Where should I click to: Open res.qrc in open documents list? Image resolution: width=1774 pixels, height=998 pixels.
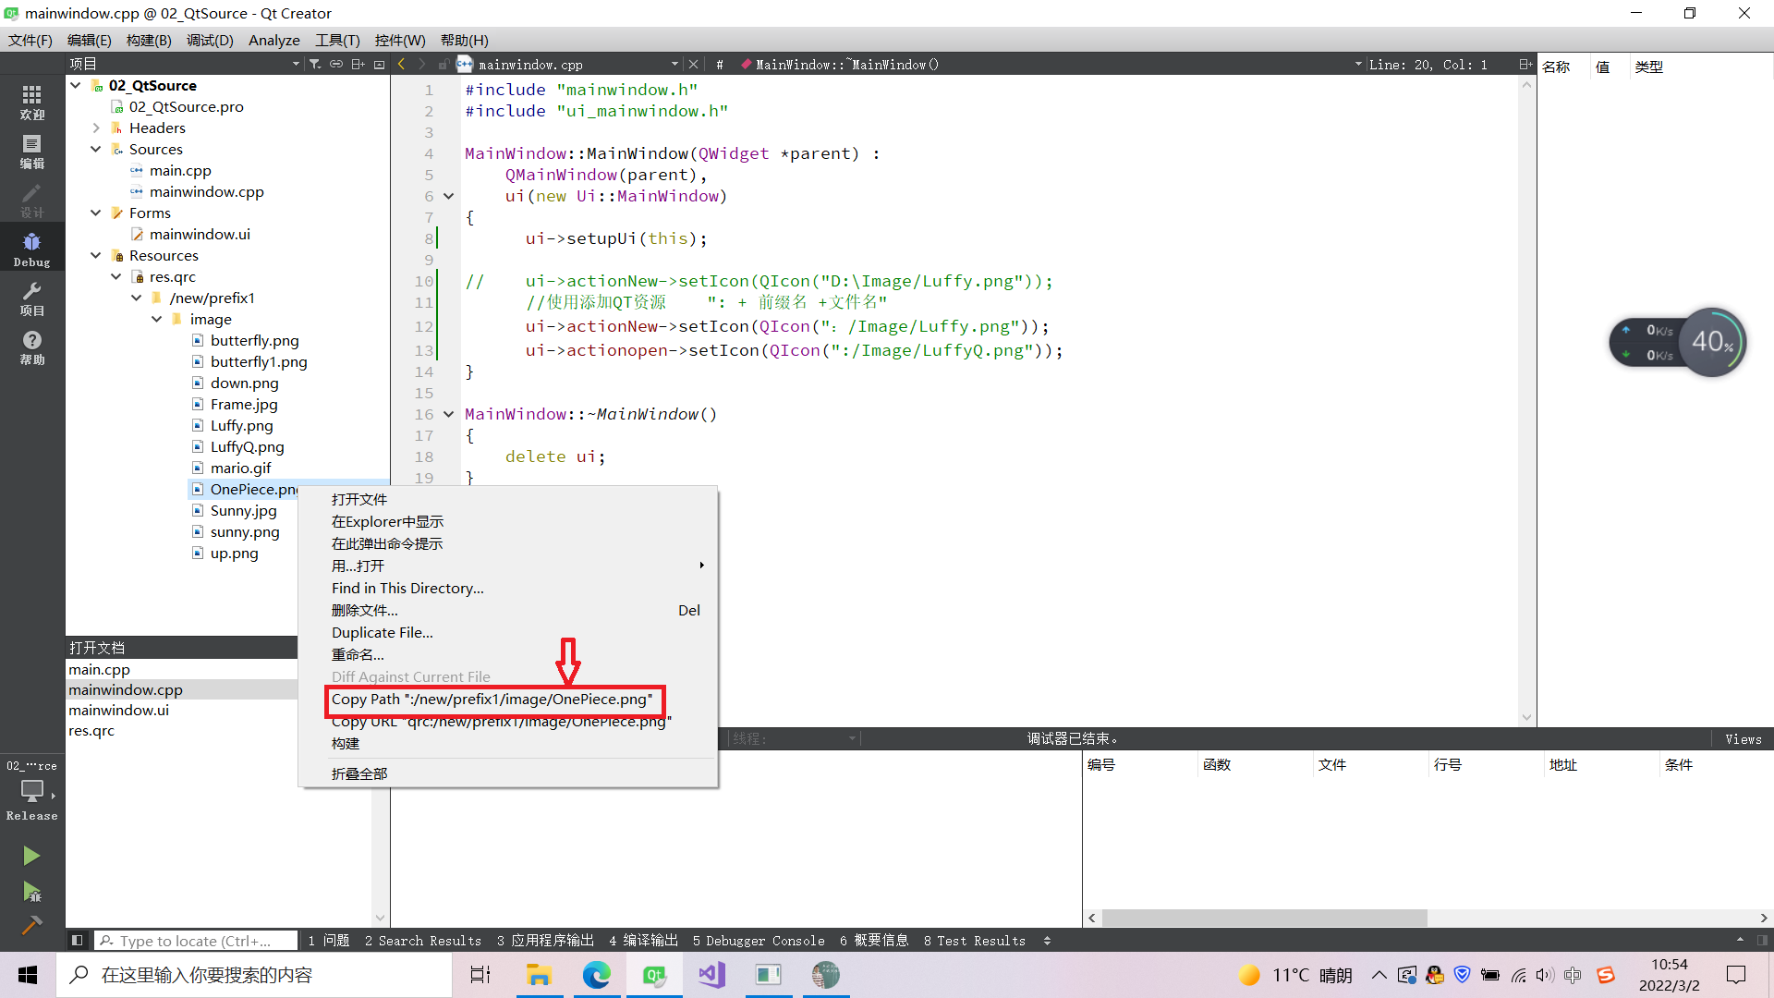91,730
